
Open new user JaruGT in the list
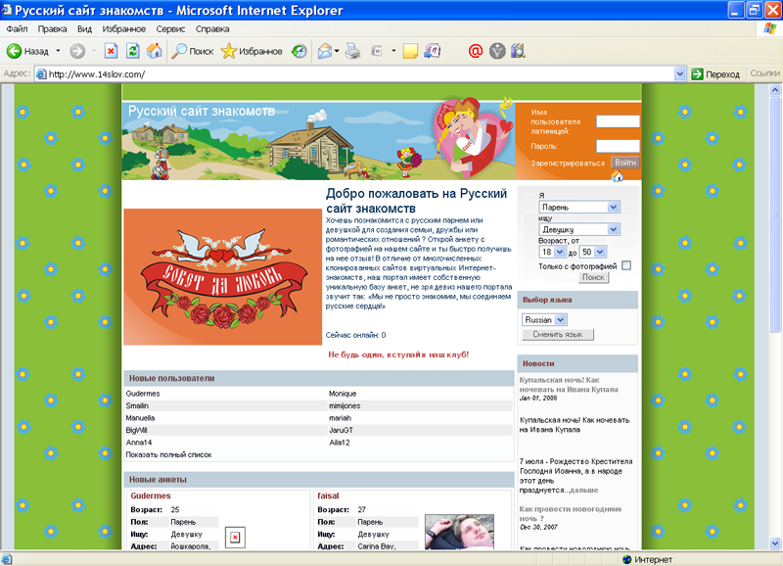click(341, 430)
